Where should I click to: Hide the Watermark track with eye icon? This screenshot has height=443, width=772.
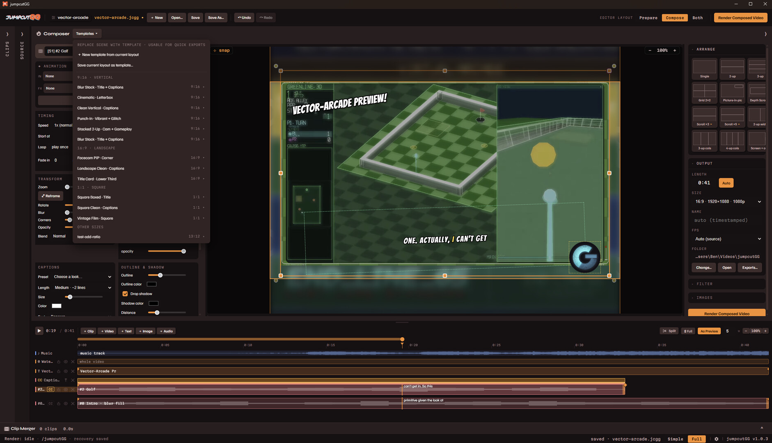(66, 362)
